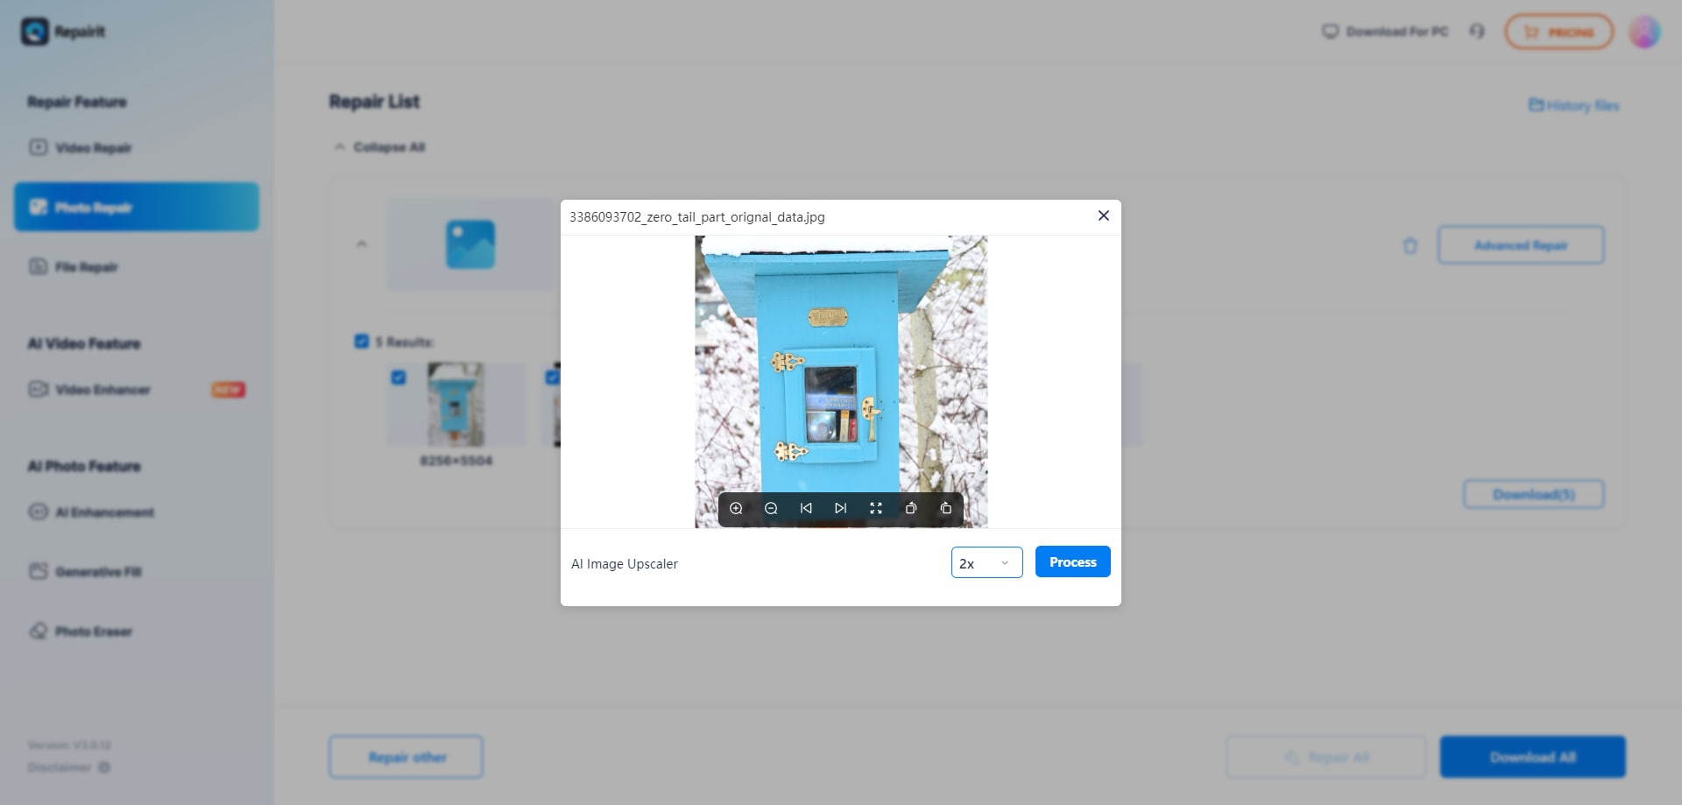The width and height of the screenshot is (1682, 805).
Task: Click the Advanced Repair button
Action: (1521, 245)
